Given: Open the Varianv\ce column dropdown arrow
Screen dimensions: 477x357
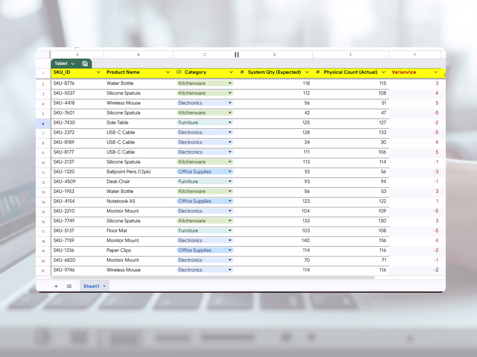Looking at the screenshot, I should point(436,72).
